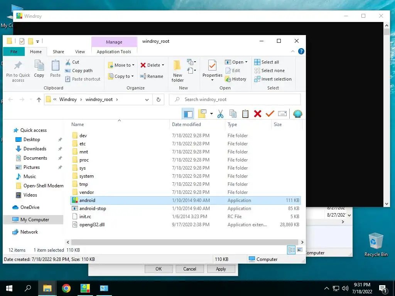Click the orange checkmark properties icon
This screenshot has height=296, width=395.
click(x=270, y=114)
